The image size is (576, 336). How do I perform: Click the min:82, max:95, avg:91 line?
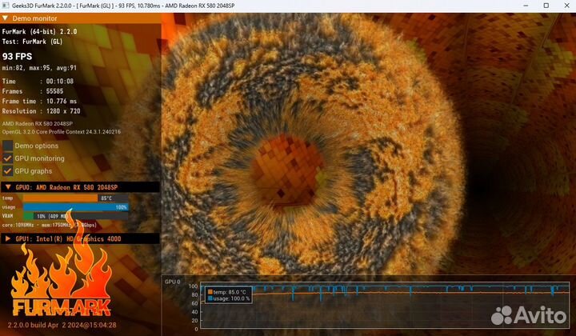click(x=39, y=68)
